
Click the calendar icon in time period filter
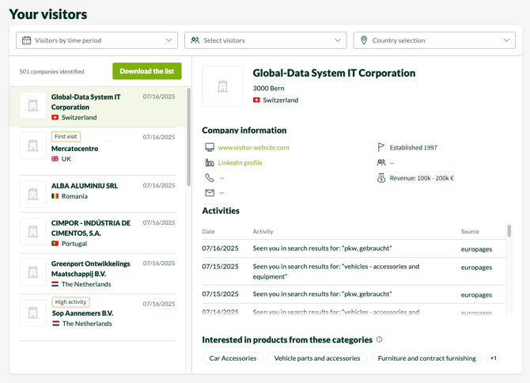26,40
